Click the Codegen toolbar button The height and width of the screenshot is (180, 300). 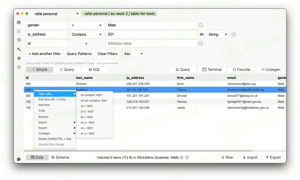[271, 70]
